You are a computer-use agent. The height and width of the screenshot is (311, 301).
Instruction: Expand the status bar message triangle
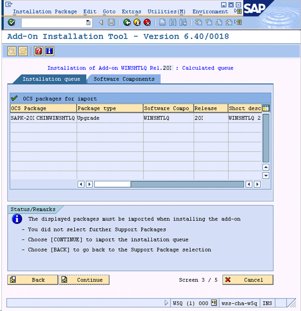(166, 303)
